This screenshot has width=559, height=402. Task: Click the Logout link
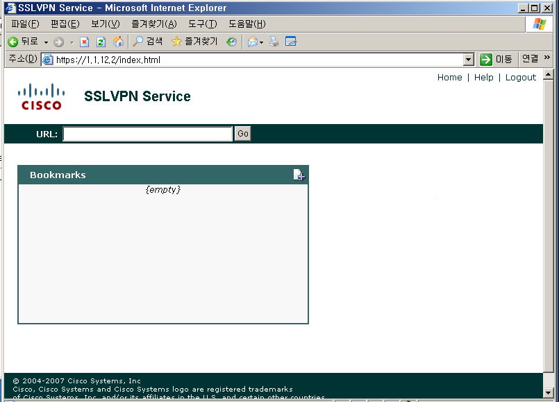point(521,78)
